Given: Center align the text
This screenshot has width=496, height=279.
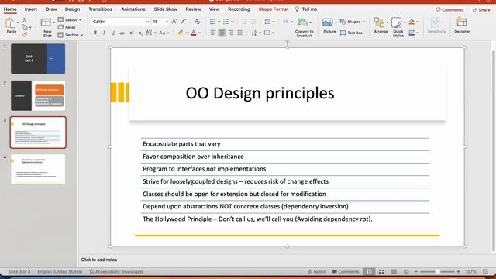Looking at the screenshot, I should click(222, 33).
